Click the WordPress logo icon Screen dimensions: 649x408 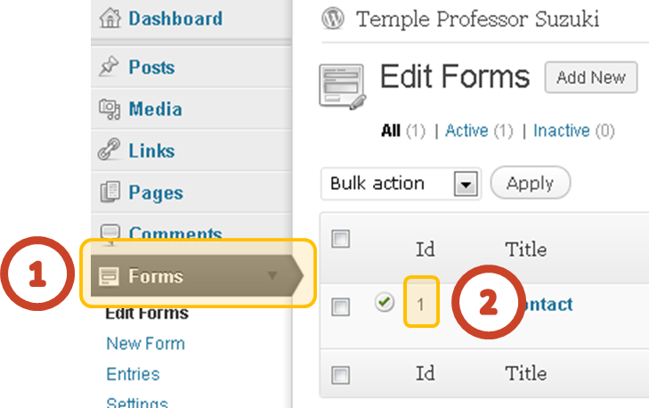[x=333, y=19]
